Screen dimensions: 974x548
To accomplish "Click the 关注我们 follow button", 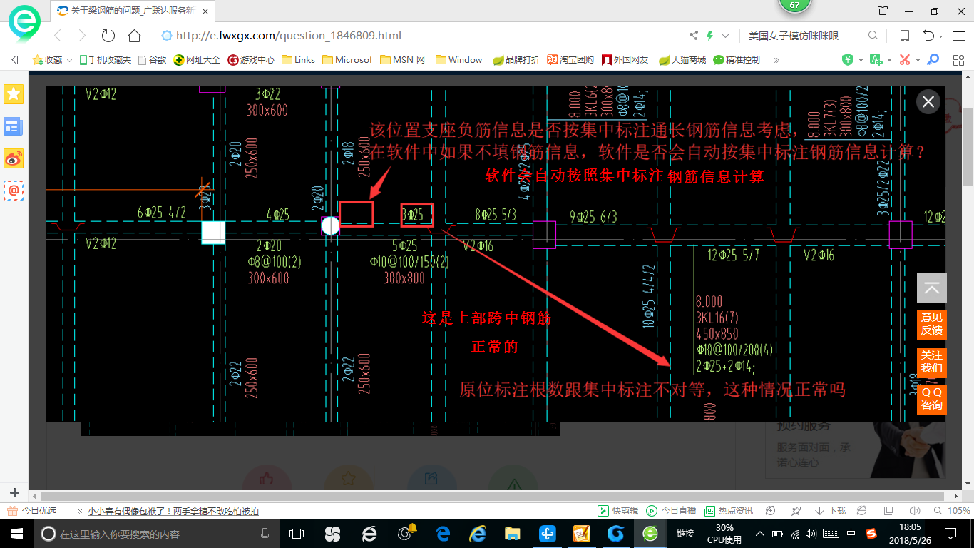I will click(932, 362).
